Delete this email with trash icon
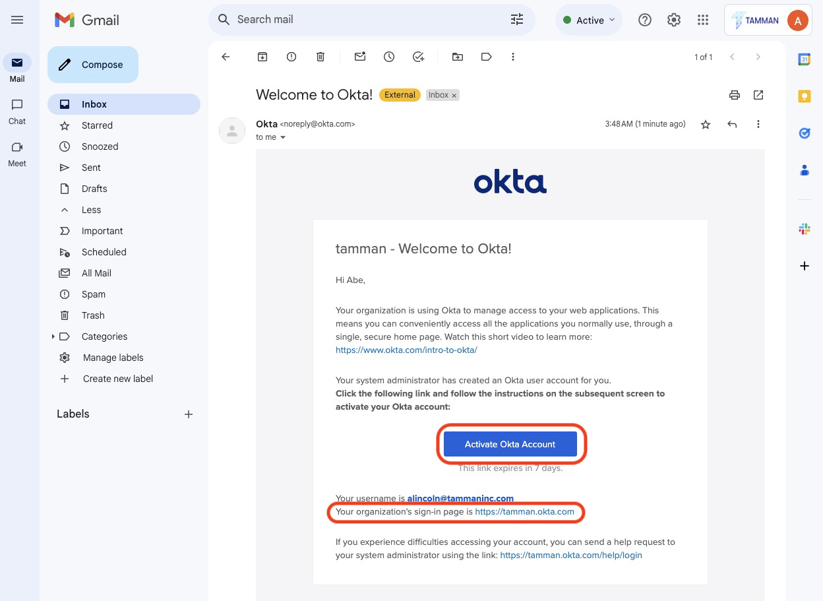This screenshot has height=601, width=823. (x=320, y=57)
